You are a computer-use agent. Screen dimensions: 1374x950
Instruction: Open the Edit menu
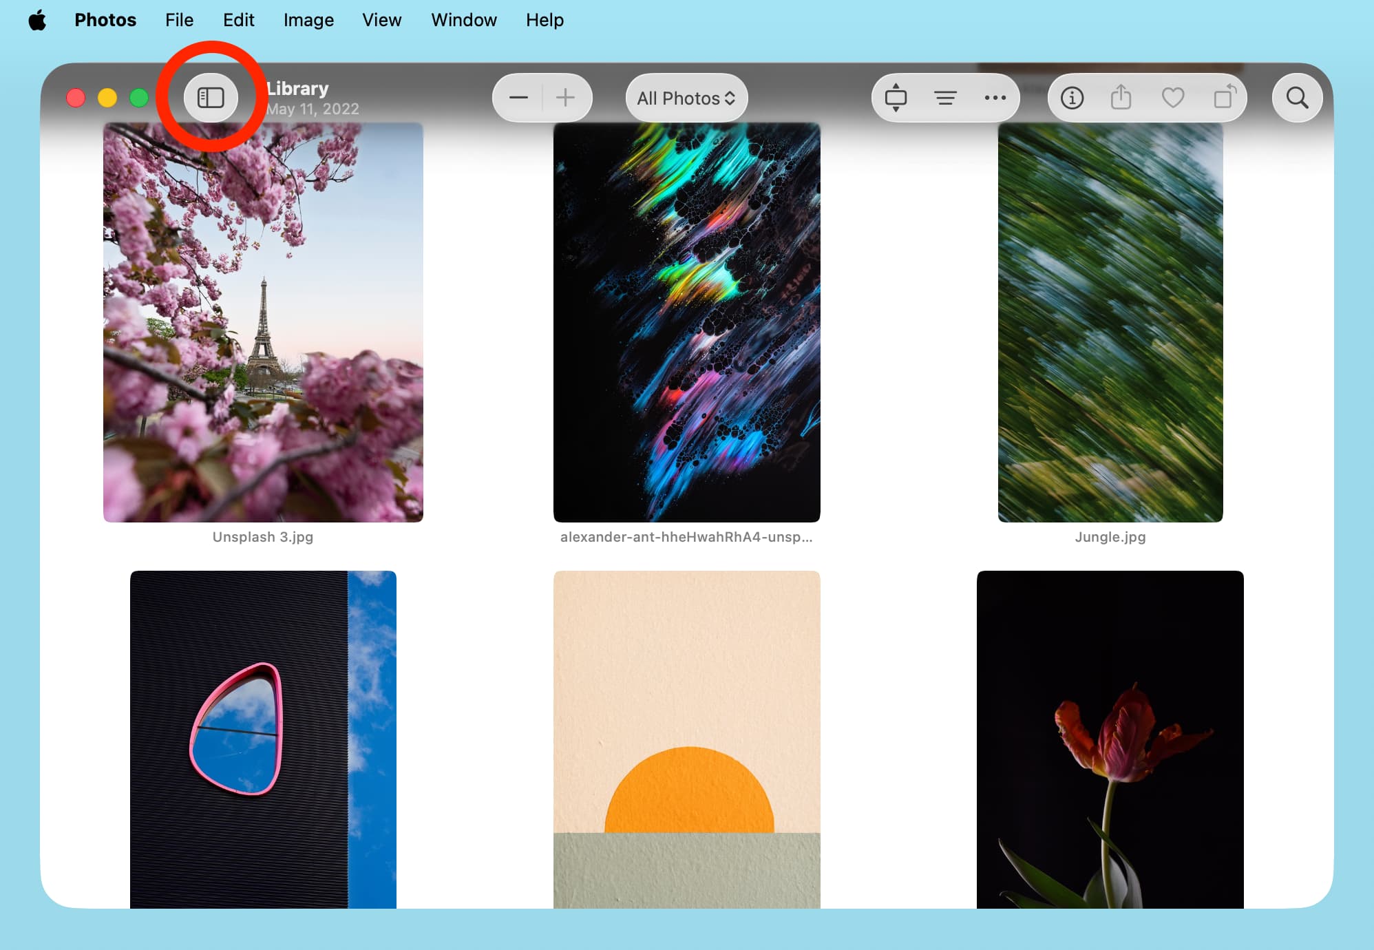click(x=239, y=20)
